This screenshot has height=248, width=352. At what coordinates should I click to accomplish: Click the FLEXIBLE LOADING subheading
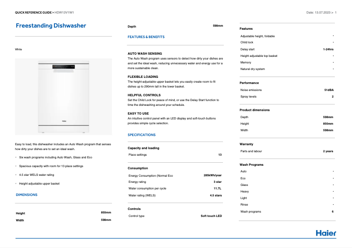pos(144,77)
